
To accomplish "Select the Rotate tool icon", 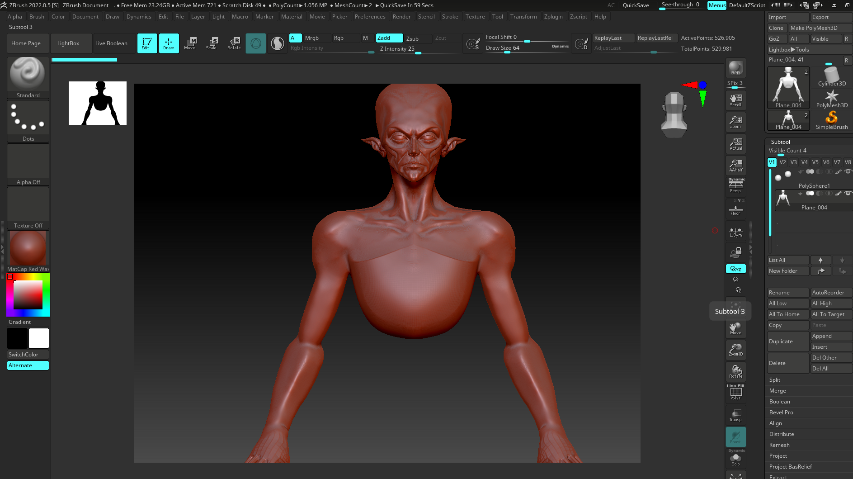I will pyautogui.click(x=234, y=43).
